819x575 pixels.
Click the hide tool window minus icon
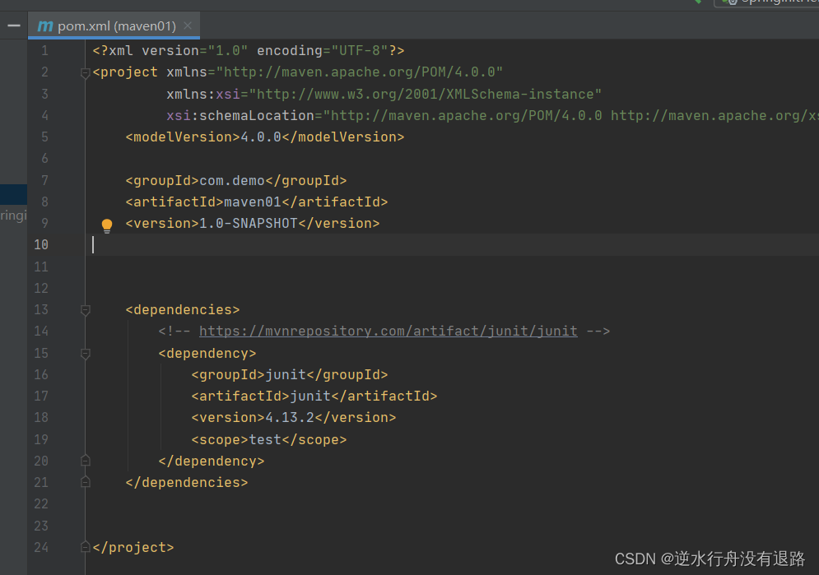[14, 26]
